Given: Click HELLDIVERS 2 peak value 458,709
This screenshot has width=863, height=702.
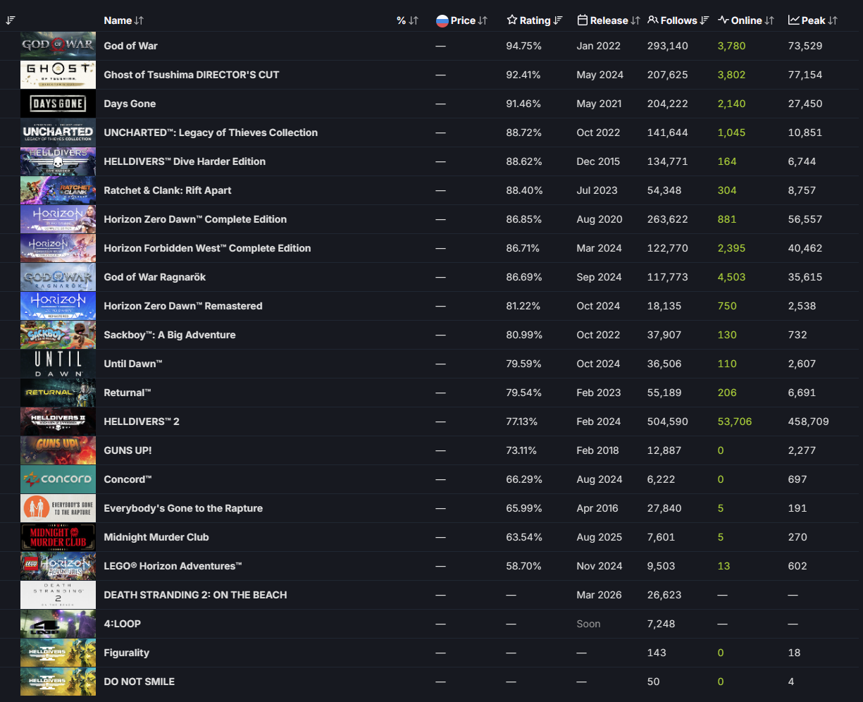Looking at the screenshot, I should 809,421.
